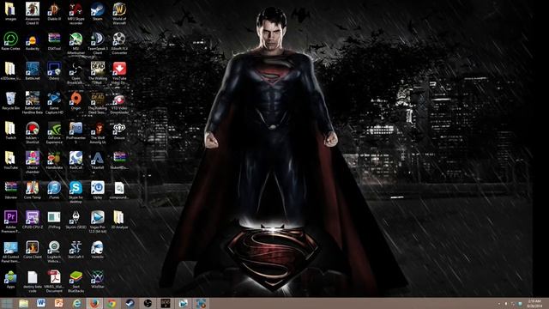Select the YouTube Video Downloader red icon
Screen dimensions: 549x309
point(119,73)
